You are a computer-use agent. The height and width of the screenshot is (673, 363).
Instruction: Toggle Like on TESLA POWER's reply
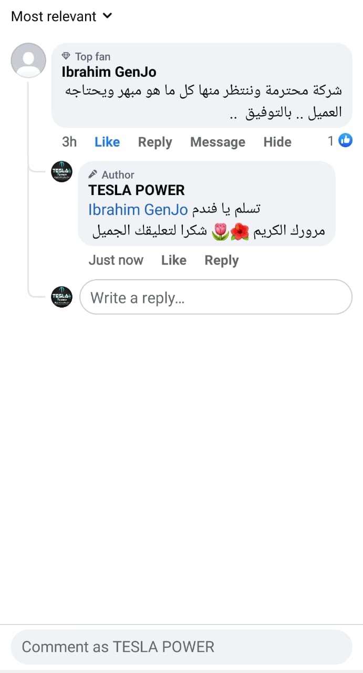174,260
